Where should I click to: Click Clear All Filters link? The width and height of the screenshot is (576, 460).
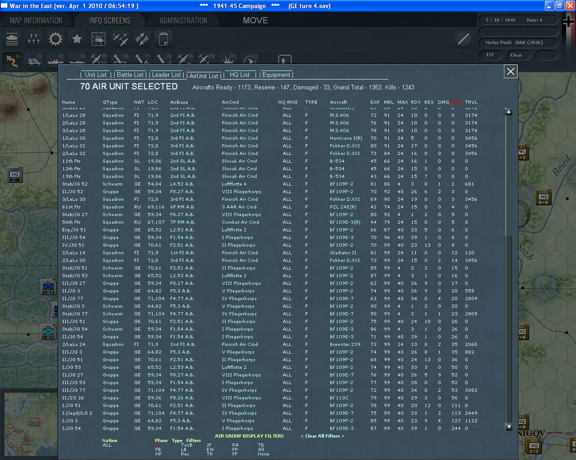(x=323, y=436)
